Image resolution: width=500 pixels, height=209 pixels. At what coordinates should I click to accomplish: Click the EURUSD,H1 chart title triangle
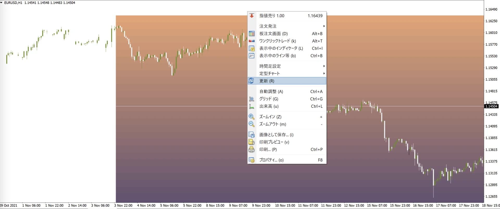tap(2, 3)
